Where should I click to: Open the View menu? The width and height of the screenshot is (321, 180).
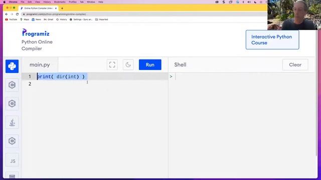(38, 2)
